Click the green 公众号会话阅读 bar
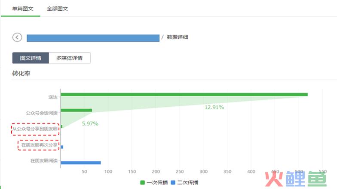This screenshot has width=337, height=189. [x=77, y=110]
